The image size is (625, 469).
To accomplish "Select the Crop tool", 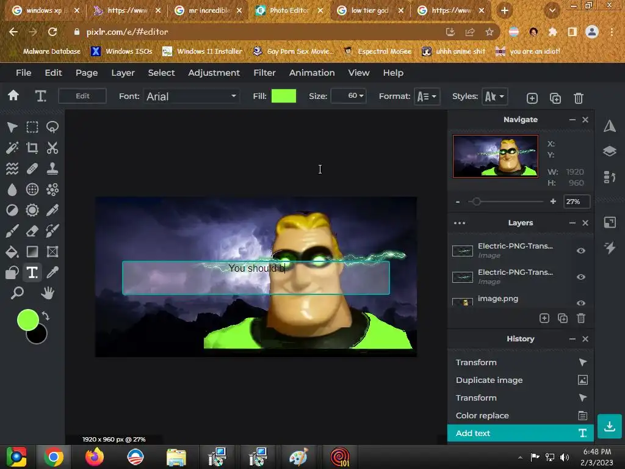I will pyautogui.click(x=32, y=148).
